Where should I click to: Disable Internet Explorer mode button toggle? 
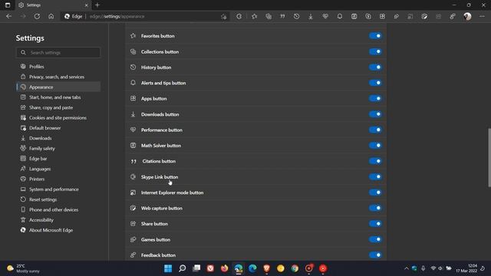point(375,192)
